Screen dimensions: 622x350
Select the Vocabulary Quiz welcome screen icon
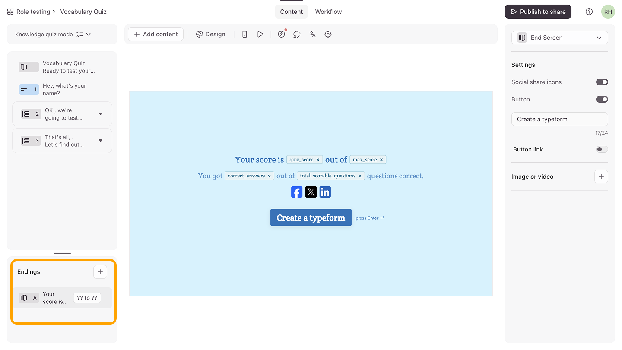[29, 67]
